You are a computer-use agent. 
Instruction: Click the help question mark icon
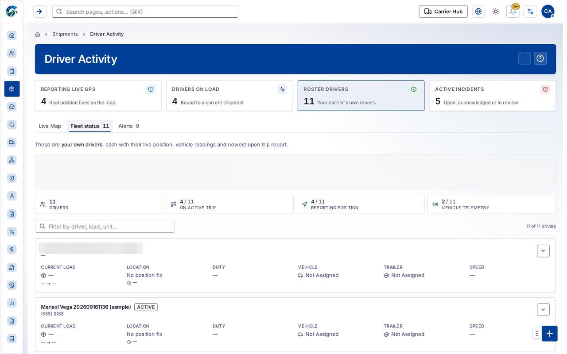tap(540, 58)
